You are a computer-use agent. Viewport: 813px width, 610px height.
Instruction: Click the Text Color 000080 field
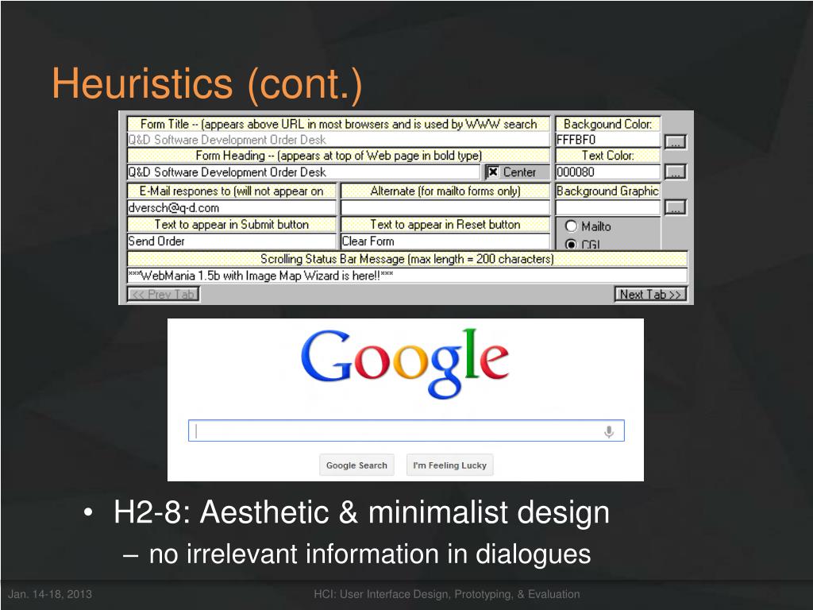[607, 172]
